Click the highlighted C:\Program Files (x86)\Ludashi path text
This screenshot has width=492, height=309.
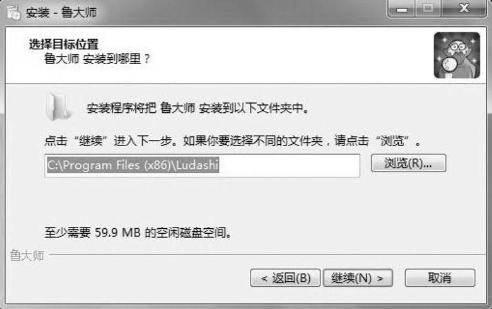coord(133,165)
